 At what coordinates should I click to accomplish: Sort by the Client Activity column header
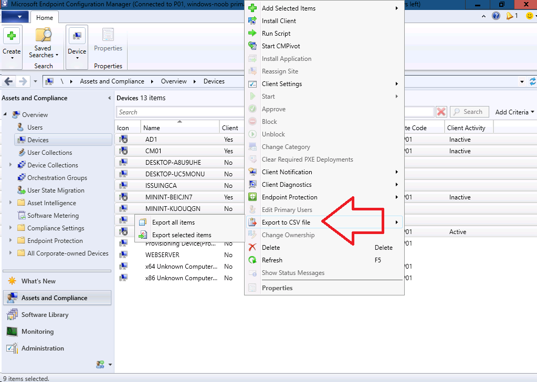tap(469, 128)
